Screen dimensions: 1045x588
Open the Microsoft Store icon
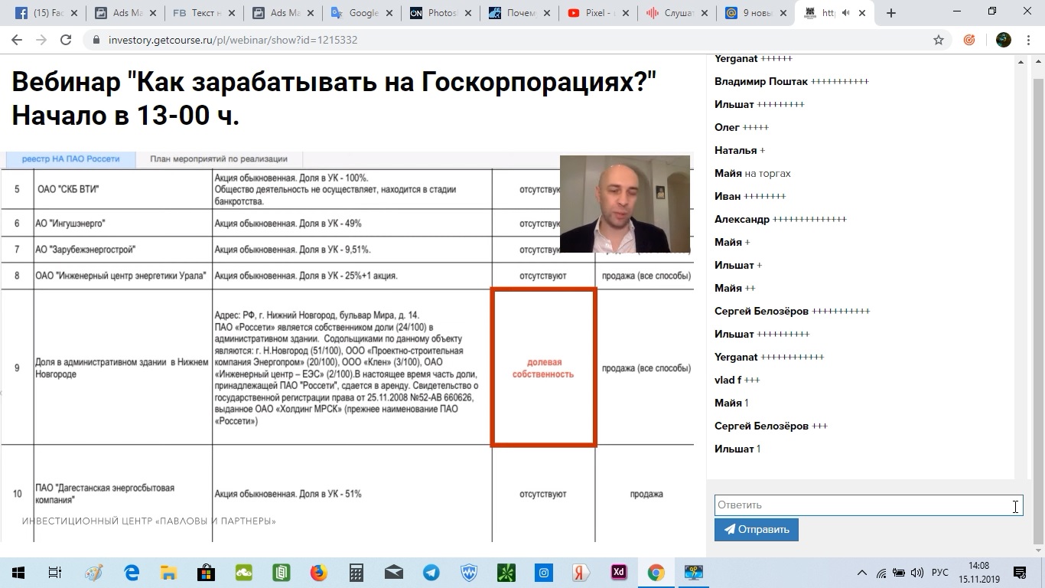coord(208,572)
